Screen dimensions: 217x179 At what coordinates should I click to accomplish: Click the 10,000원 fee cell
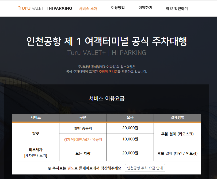[130, 139]
